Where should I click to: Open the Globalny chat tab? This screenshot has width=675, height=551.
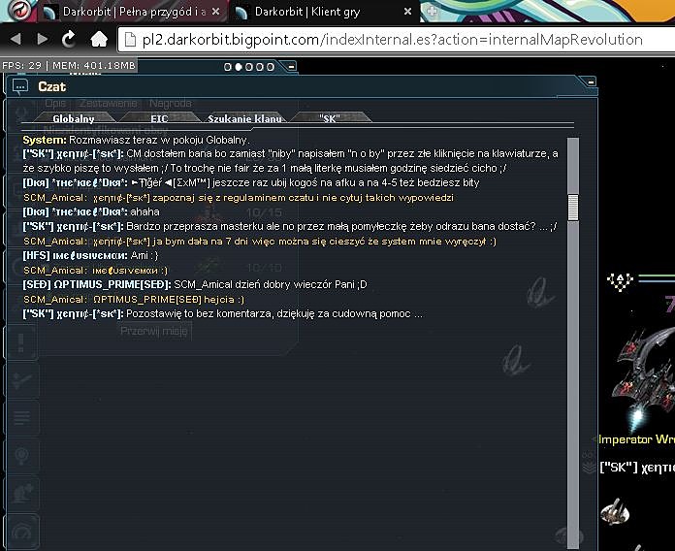(73, 118)
